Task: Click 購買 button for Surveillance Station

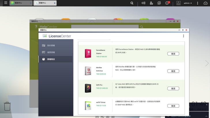Action: point(173,54)
